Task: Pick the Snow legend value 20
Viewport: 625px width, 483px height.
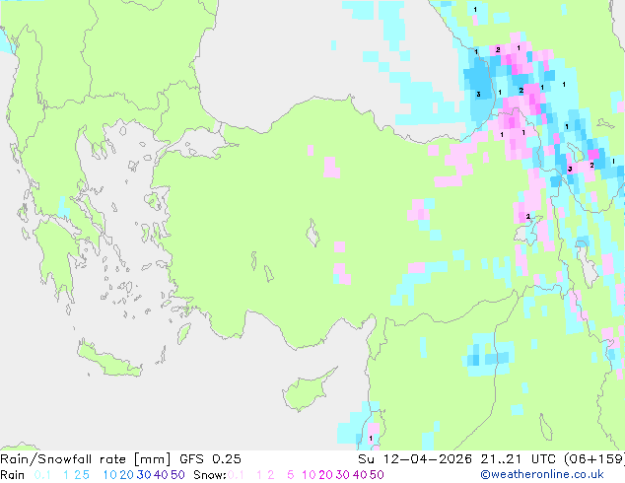Action: [x=325, y=475]
